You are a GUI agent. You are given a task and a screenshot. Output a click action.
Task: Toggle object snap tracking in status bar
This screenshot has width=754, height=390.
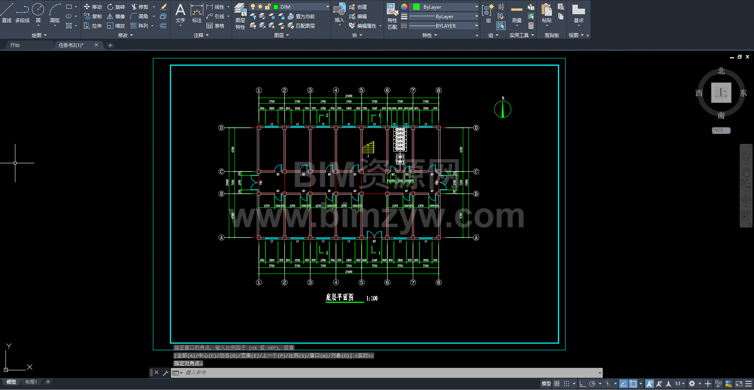point(624,383)
